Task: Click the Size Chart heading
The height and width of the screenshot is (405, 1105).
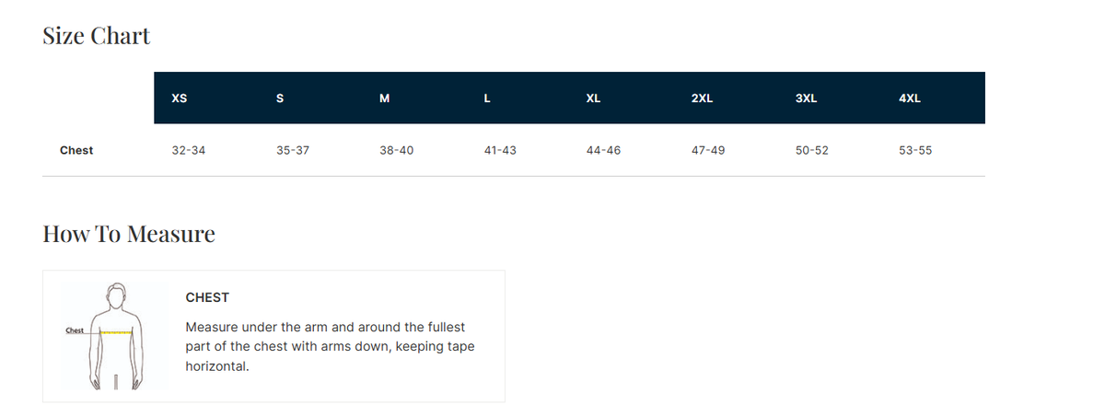Action: click(x=97, y=37)
